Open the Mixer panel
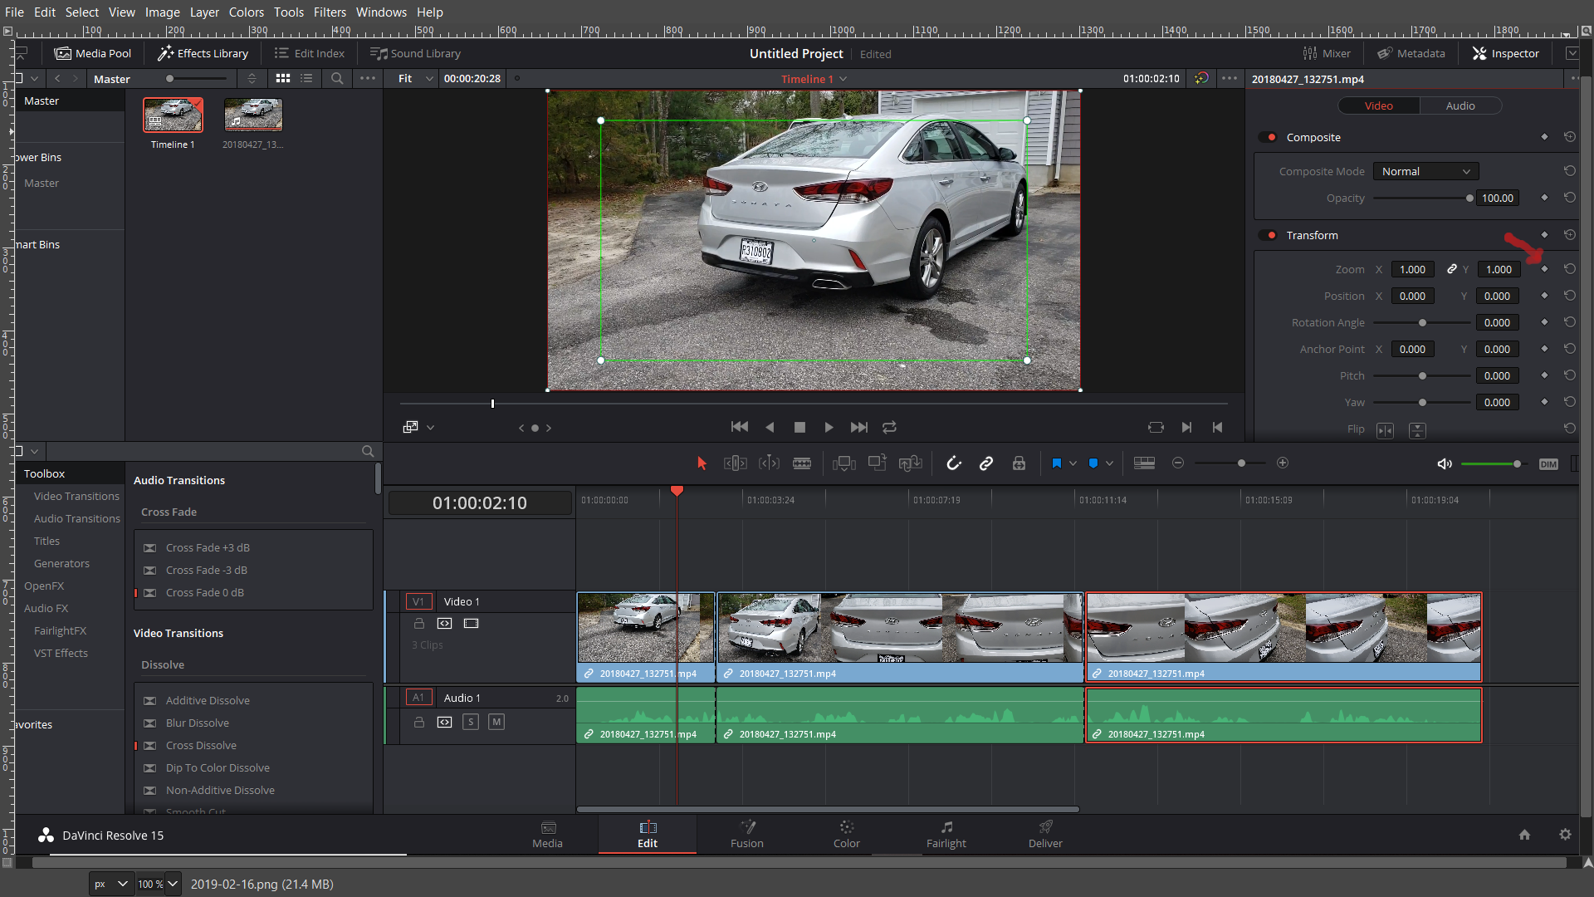This screenshot has width=1594, height=897. point(1327,53)
